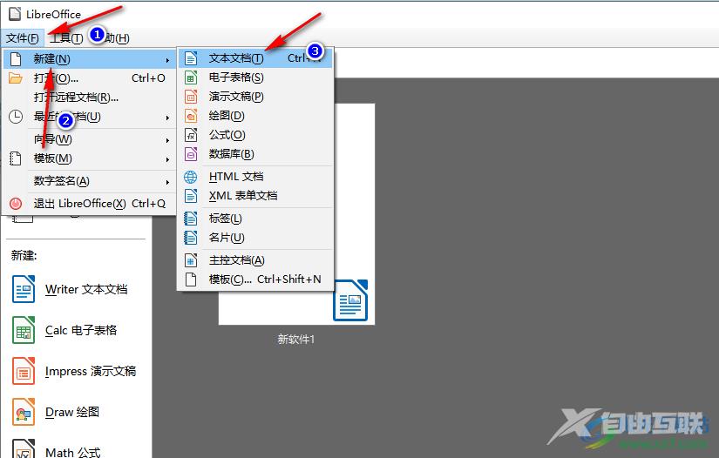This screenshot has width=719, height=458.
Task: Click the 主控文档(A) master document icon
Action: [x=191, y=260]
